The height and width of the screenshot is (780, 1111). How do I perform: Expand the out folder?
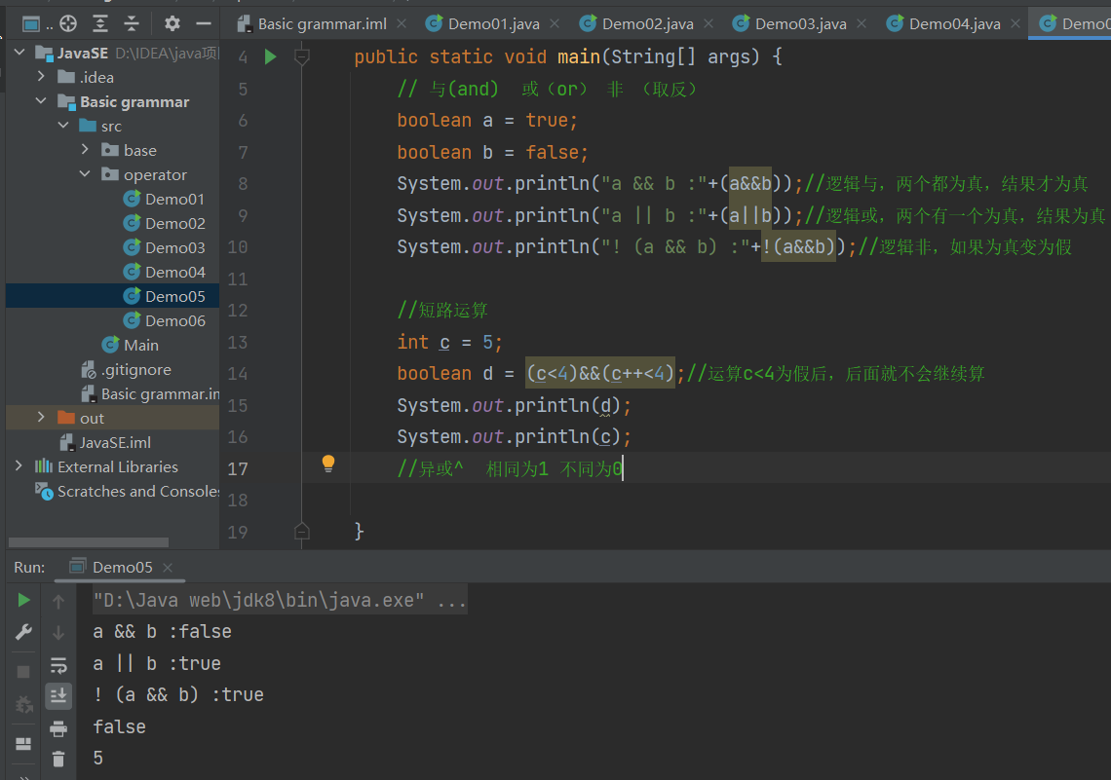(41, 418)
